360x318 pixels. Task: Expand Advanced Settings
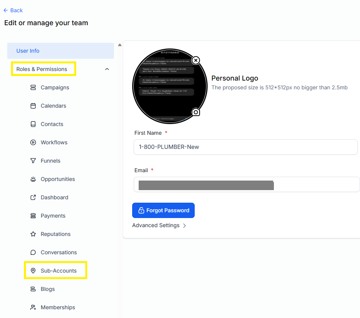point(159,225)
